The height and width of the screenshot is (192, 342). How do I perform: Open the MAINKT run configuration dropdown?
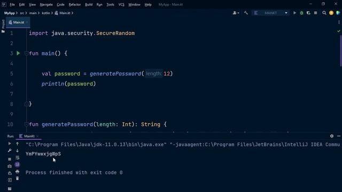(271, 13)
